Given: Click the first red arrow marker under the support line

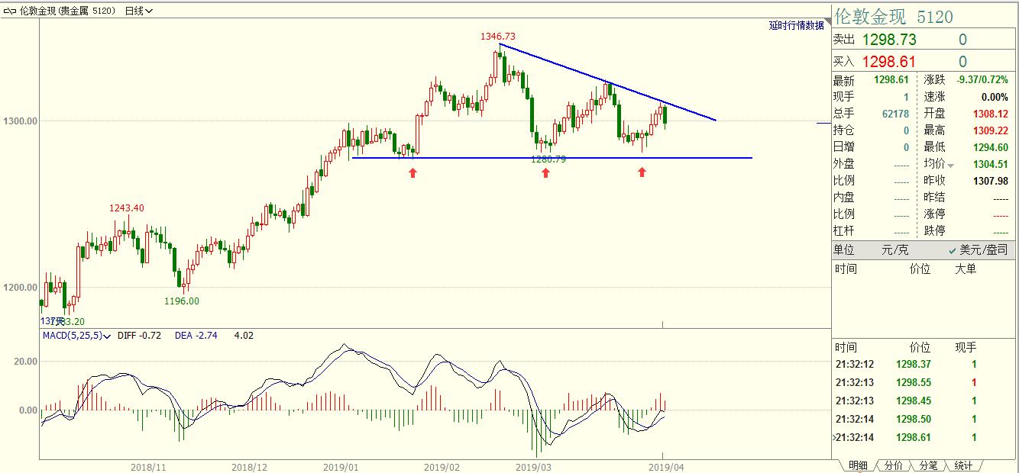Looking at the screenshot, I should click(412, 172).
